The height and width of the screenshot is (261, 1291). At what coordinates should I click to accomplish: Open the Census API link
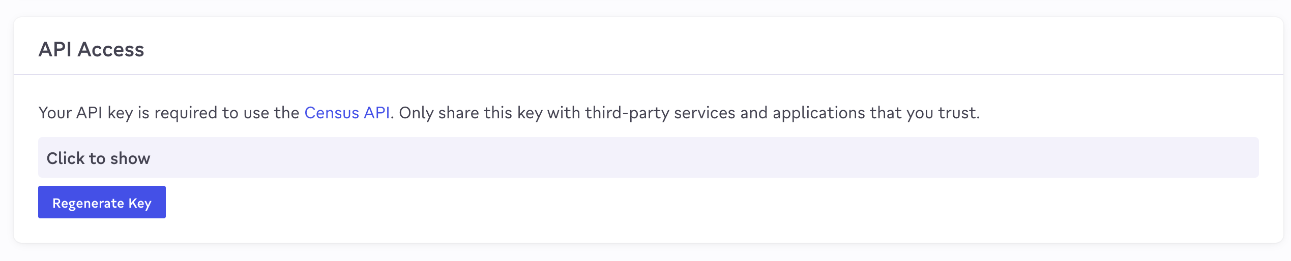point(347,113)
